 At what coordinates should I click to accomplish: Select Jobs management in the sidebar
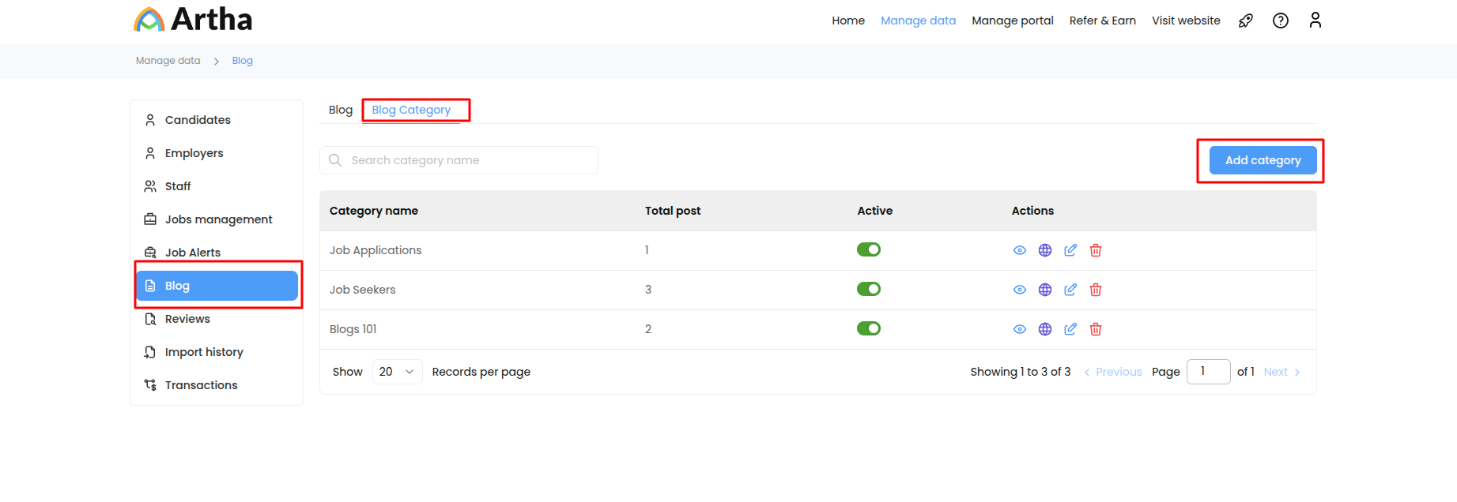coord(218,219)
